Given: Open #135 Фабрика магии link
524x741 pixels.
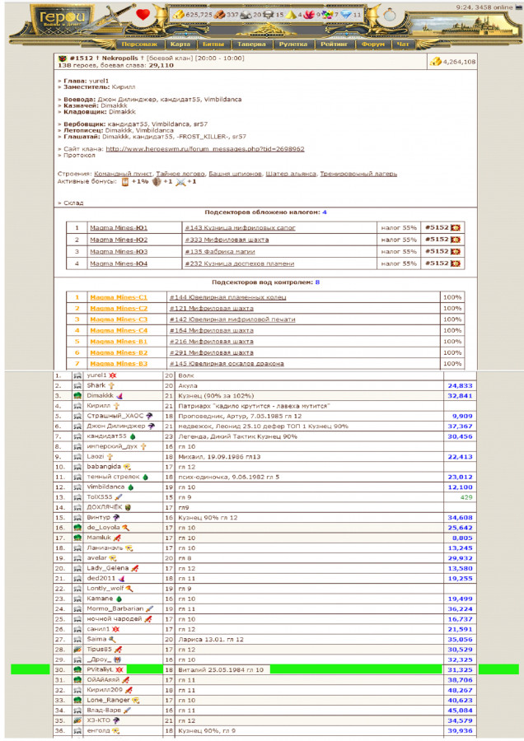Looking at the screenshot, I should (220, 251).
